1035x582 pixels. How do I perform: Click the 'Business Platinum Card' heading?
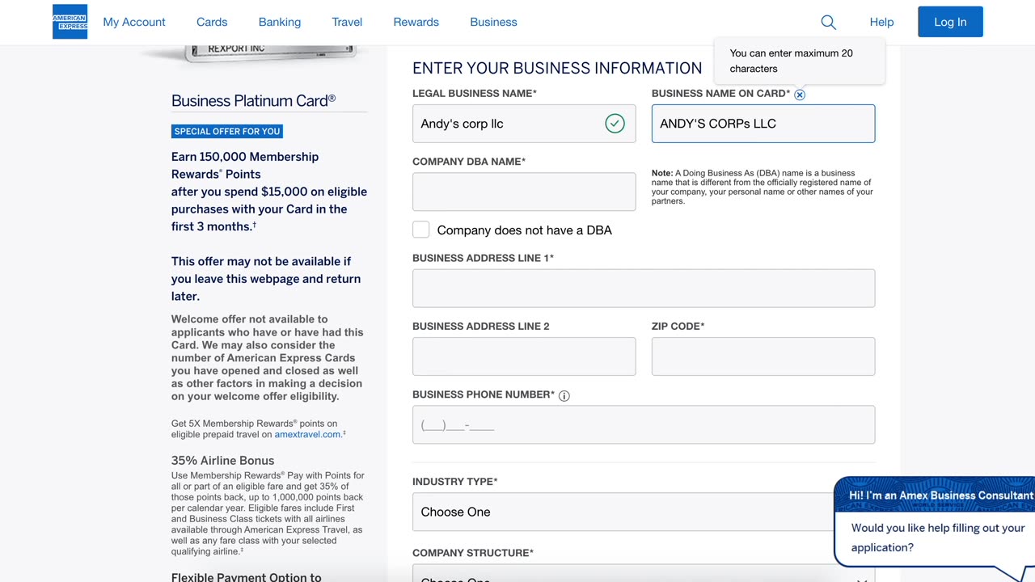click(253, 101)
